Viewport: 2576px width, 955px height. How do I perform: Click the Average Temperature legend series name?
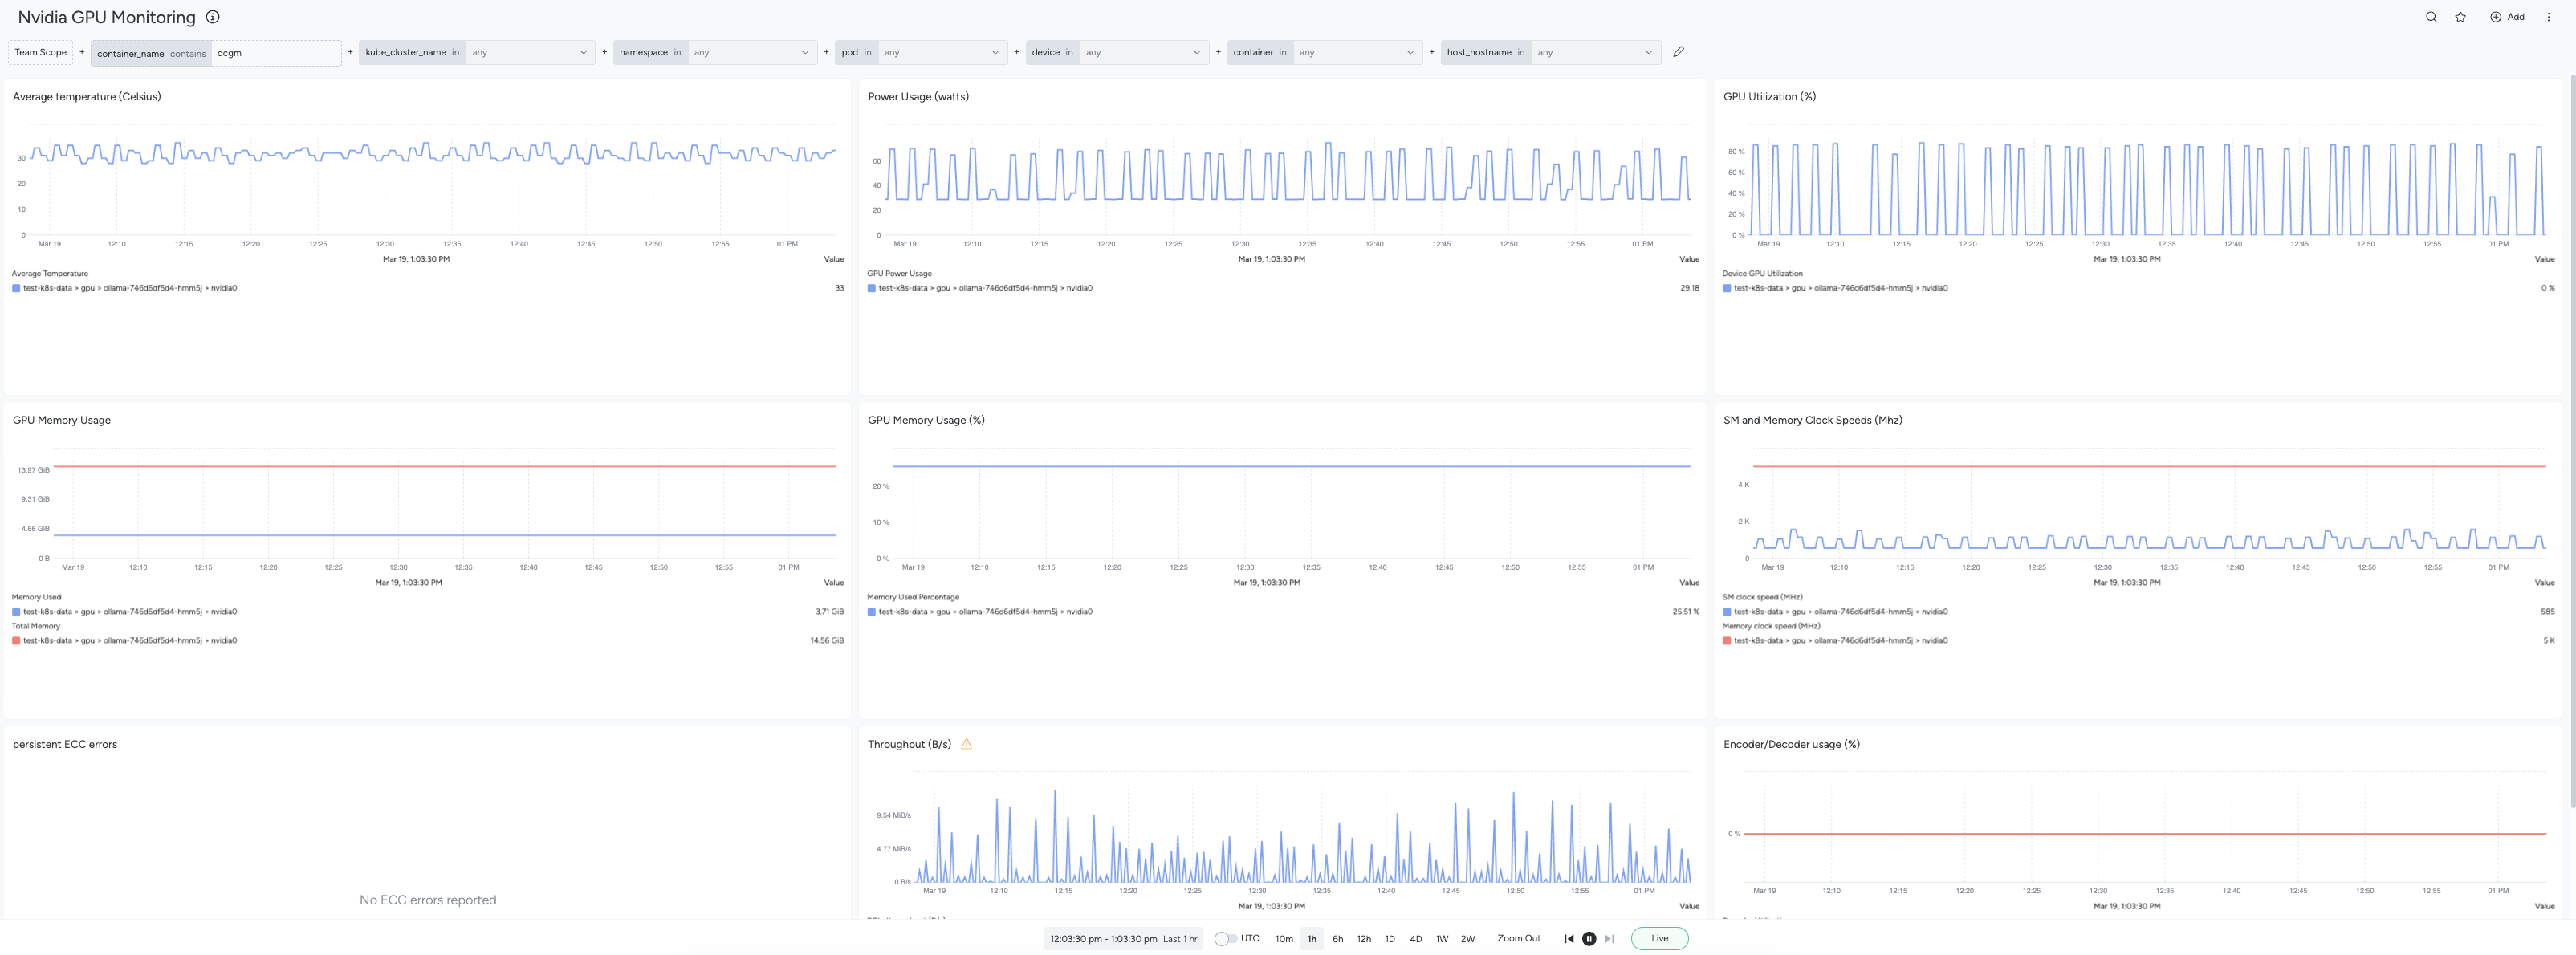130,288
